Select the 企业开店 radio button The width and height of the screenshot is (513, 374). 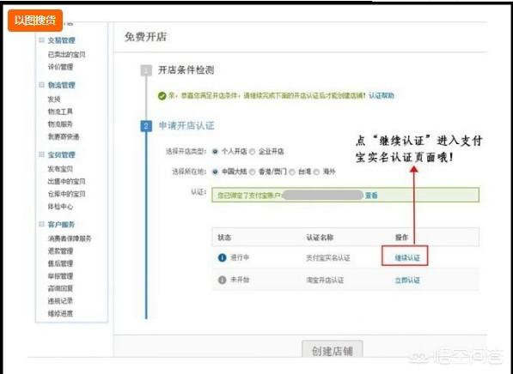(253, 152)
